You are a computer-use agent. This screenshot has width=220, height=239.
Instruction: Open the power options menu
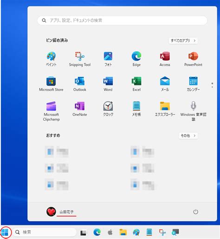[196, 212]
